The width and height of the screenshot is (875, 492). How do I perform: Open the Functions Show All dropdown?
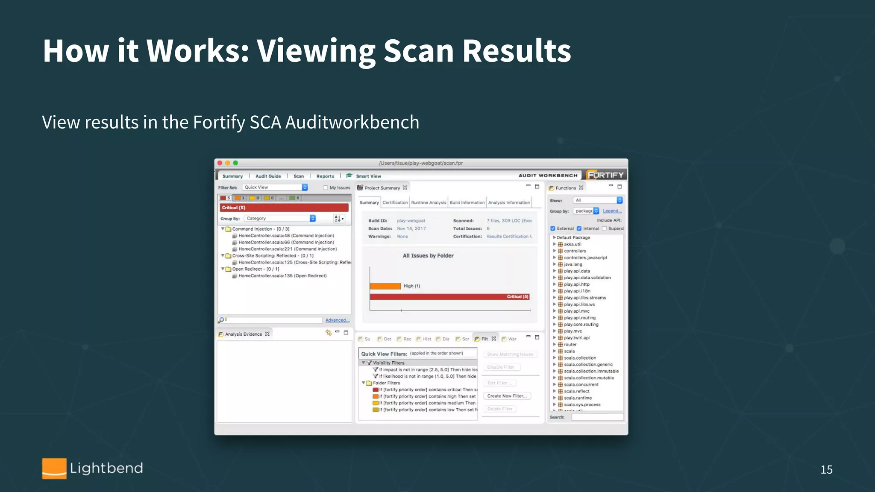(x=598, y=200)
